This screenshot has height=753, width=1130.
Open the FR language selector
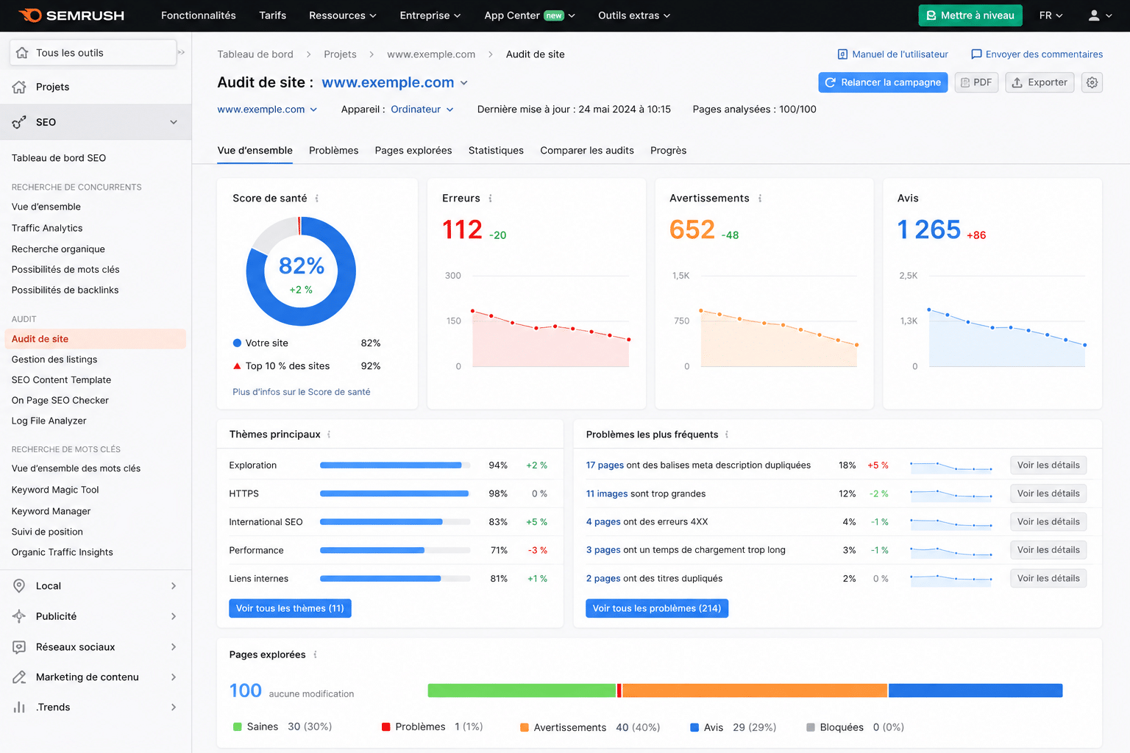coord(1051,15)
